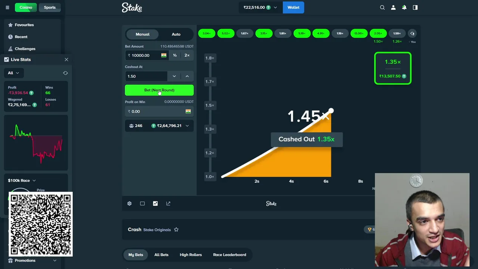Open the hamburger menu
Screen dimensions: 478x269
7,7
